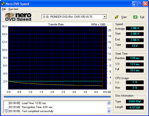Click the CPU usage Max value 3 %
The image size is (149, 116).
coord(135,88)
